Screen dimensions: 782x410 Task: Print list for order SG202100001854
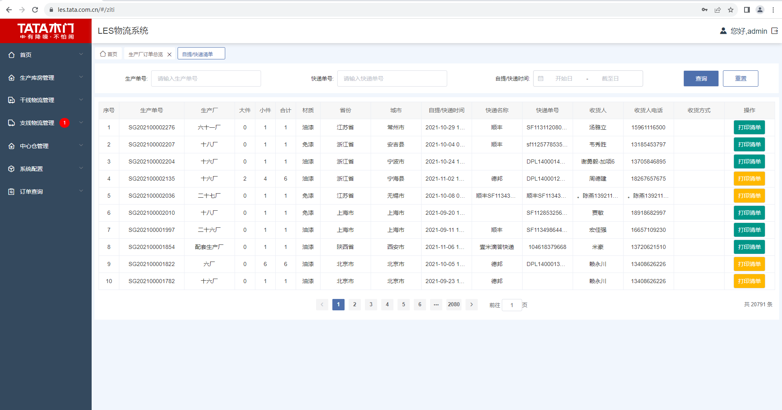[x=749, y=247]
